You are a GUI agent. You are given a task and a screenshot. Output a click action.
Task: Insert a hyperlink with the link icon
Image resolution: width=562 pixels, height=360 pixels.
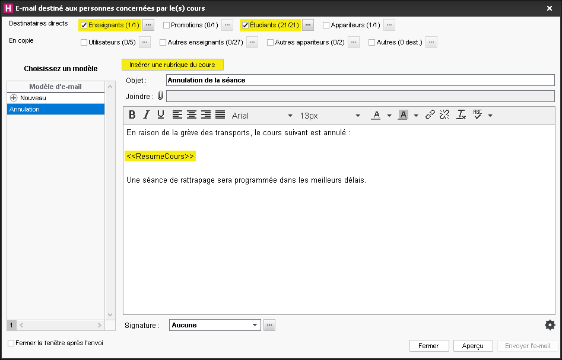tap(430, 115)
